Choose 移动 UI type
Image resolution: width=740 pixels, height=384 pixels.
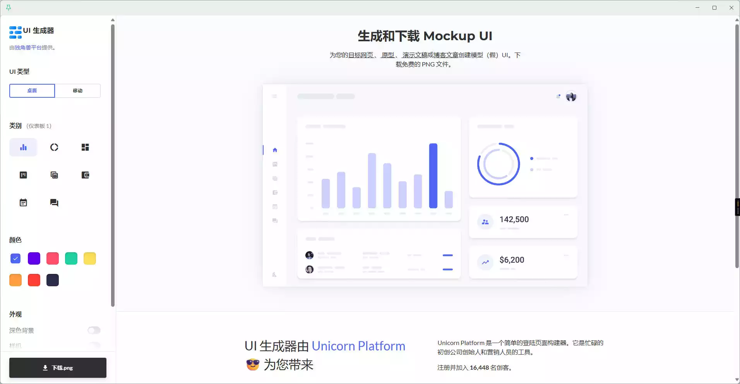pyautogui.click(x=78, y=91)
